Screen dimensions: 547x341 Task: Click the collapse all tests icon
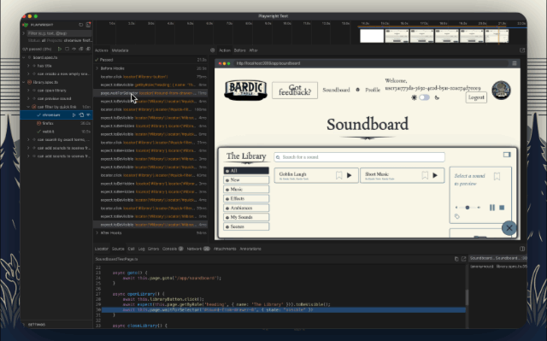(81, 50)
